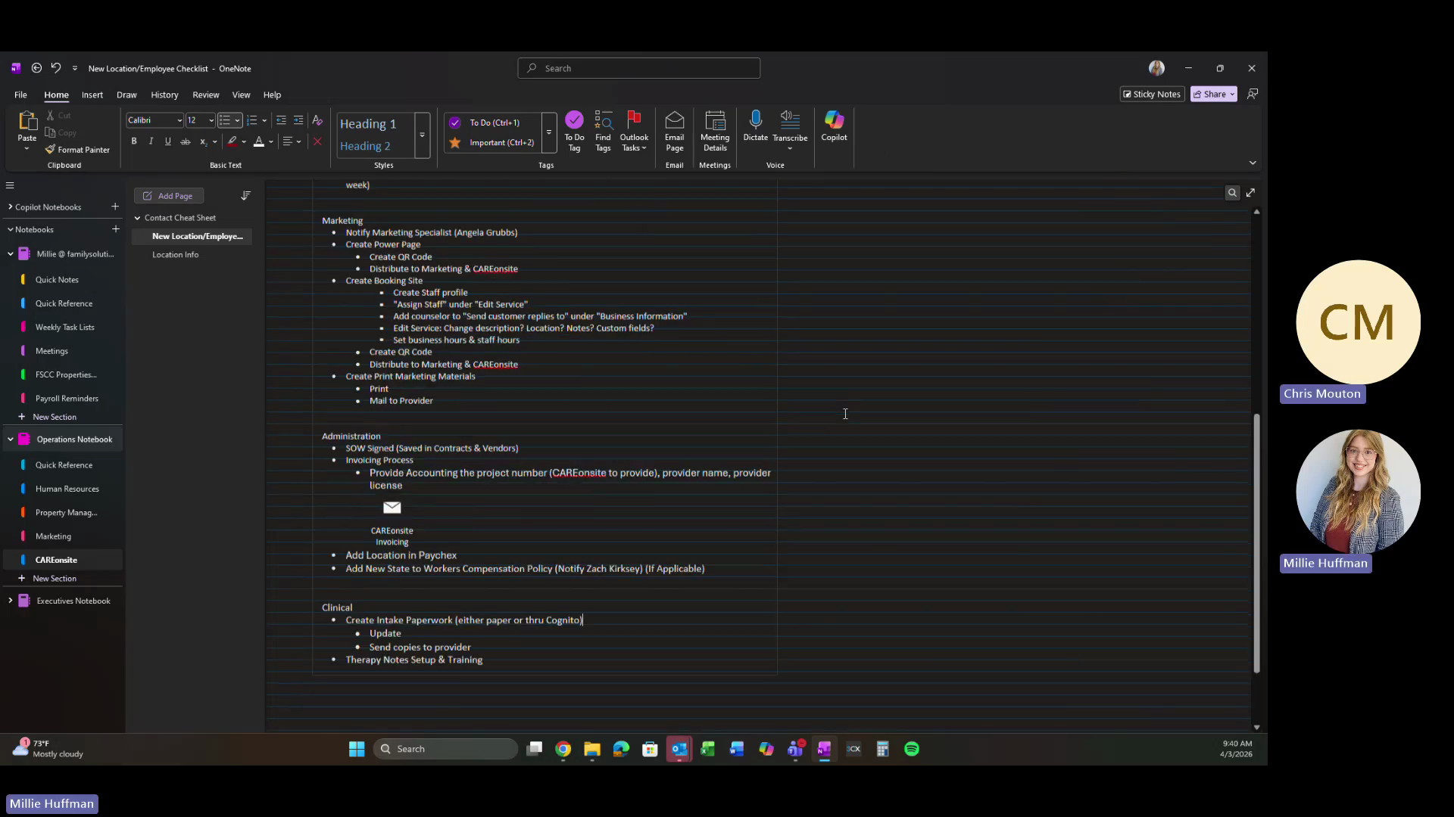Open Sticky Notes

point(1152,94)
